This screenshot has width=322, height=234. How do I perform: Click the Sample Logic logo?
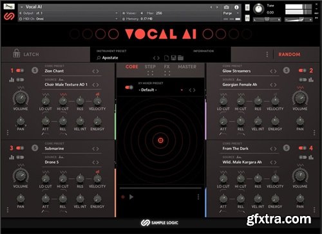coord(160,223)
